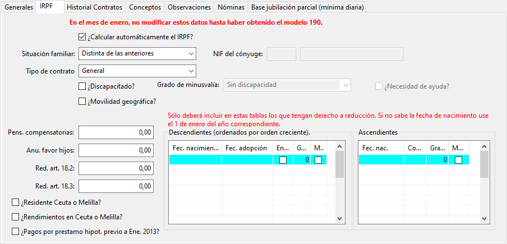Focus the Red. art. 18.2 field

pyautogui.click(x=116, y=168)
